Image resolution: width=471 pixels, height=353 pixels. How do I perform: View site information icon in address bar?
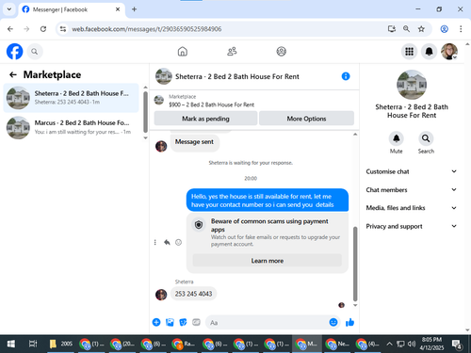pos(63,29)
